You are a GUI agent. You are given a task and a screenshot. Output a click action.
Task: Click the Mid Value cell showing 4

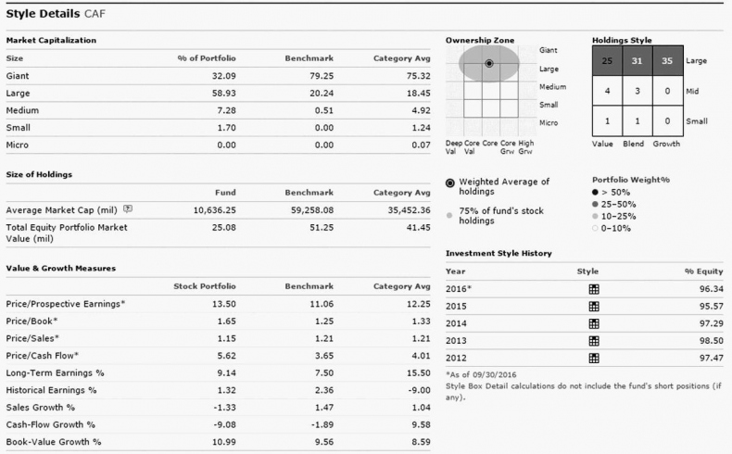607,91
